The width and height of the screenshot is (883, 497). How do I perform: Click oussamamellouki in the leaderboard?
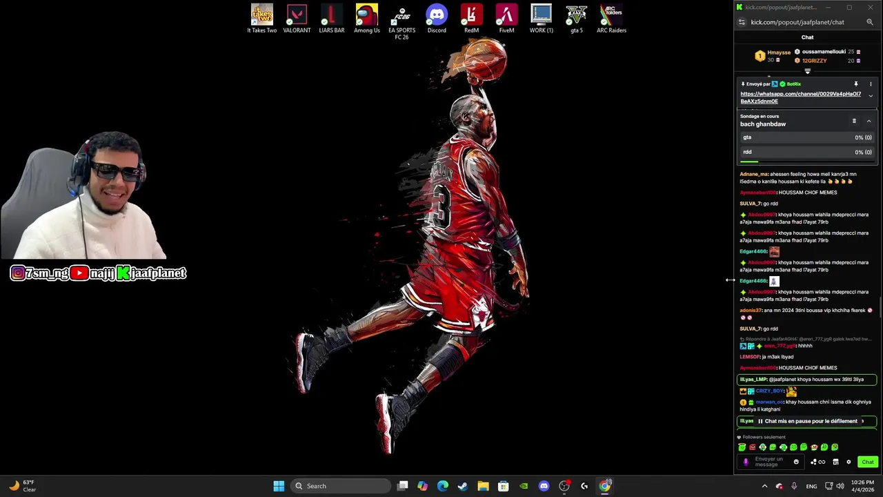pos(824,52)
